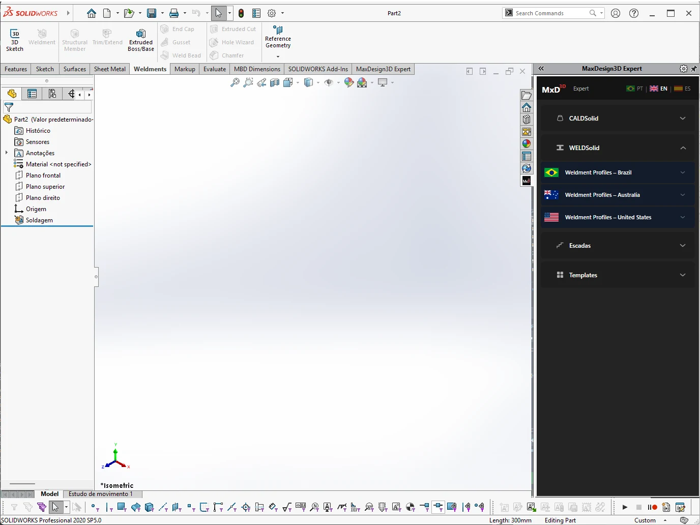
Task: Open the Reference Geometry dropdown arrow
Action: coord(278,56)
